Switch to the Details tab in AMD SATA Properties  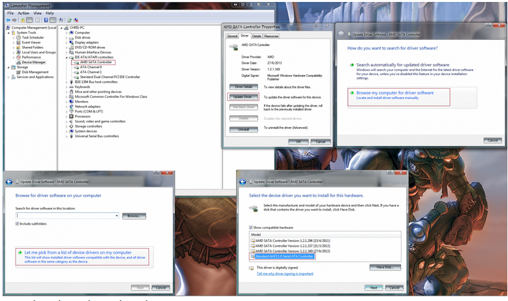pyautogui.click(x=257, y=36)
